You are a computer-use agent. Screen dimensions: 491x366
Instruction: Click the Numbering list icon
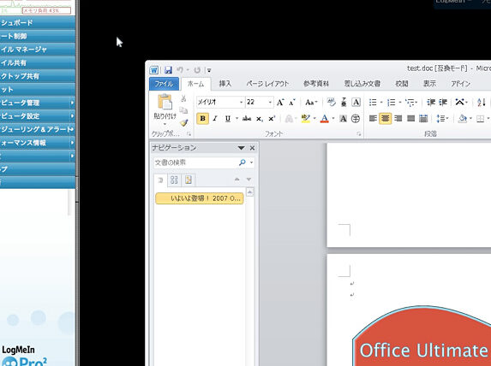[x=391, y=103]
